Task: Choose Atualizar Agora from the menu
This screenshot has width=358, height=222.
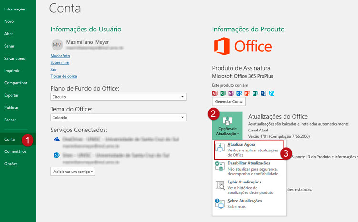Action: 249,150
